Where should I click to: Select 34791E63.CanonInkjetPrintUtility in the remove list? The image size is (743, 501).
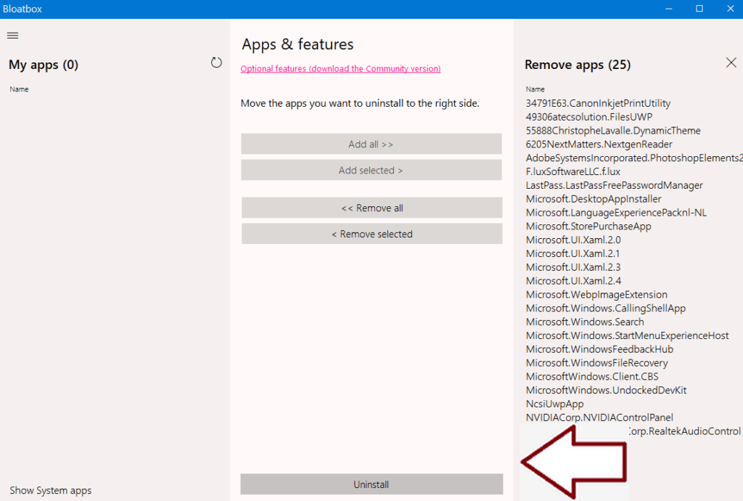pos(598,103)
